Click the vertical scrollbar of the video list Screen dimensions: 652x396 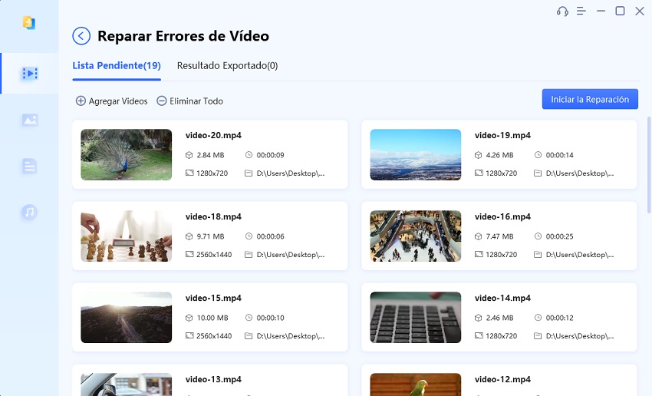[649, 165]
